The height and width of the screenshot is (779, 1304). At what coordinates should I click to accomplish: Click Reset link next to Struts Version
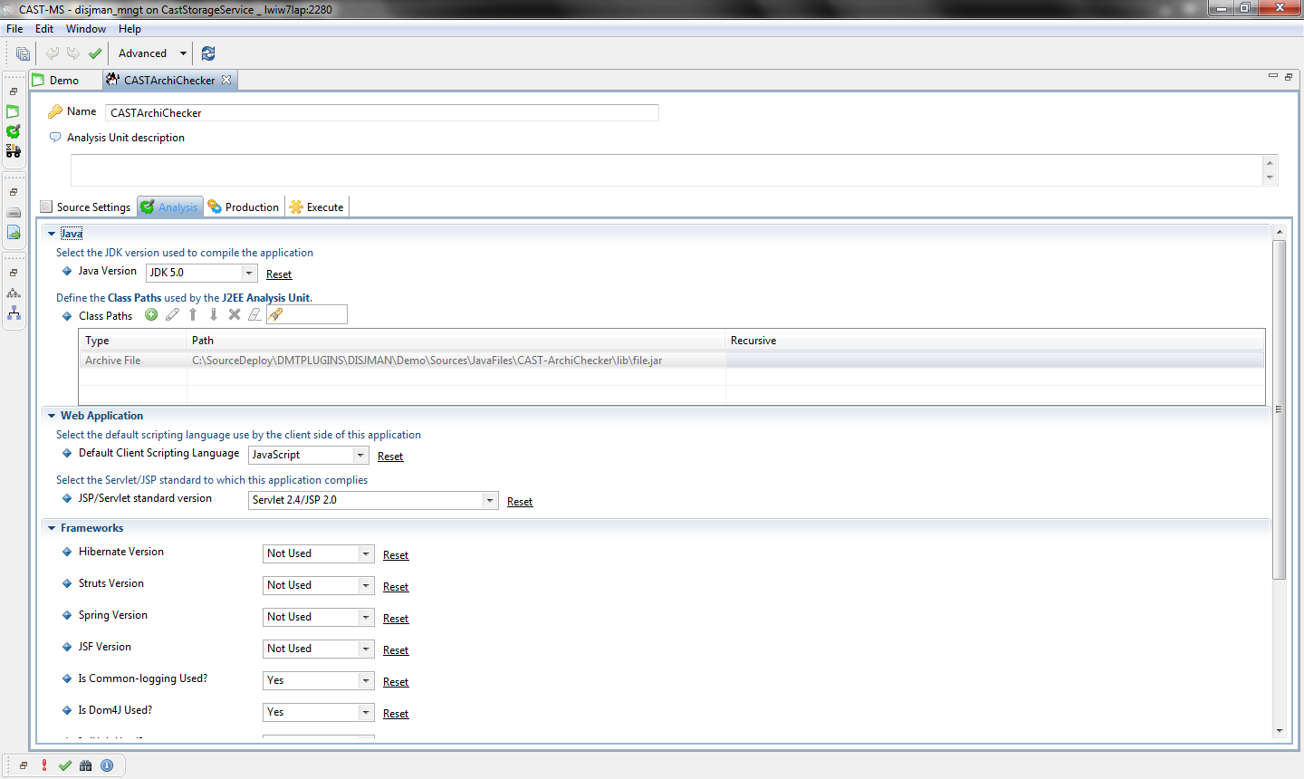(396, 587)
